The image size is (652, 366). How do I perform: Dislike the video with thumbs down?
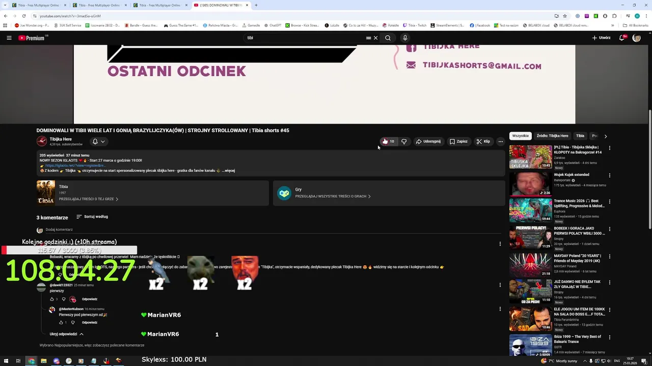(x=404, y=141)
